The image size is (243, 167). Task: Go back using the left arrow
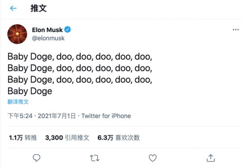(13, 9)
